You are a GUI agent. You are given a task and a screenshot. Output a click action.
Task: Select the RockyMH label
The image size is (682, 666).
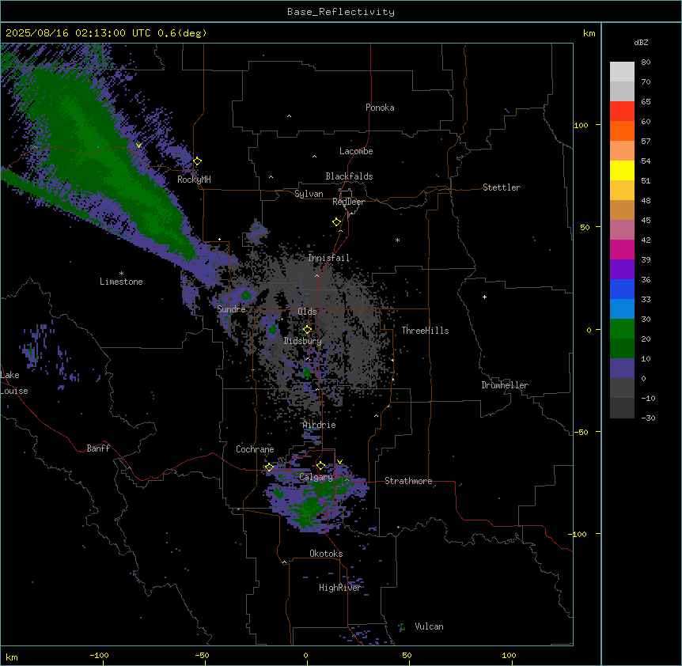click(194, 180)
